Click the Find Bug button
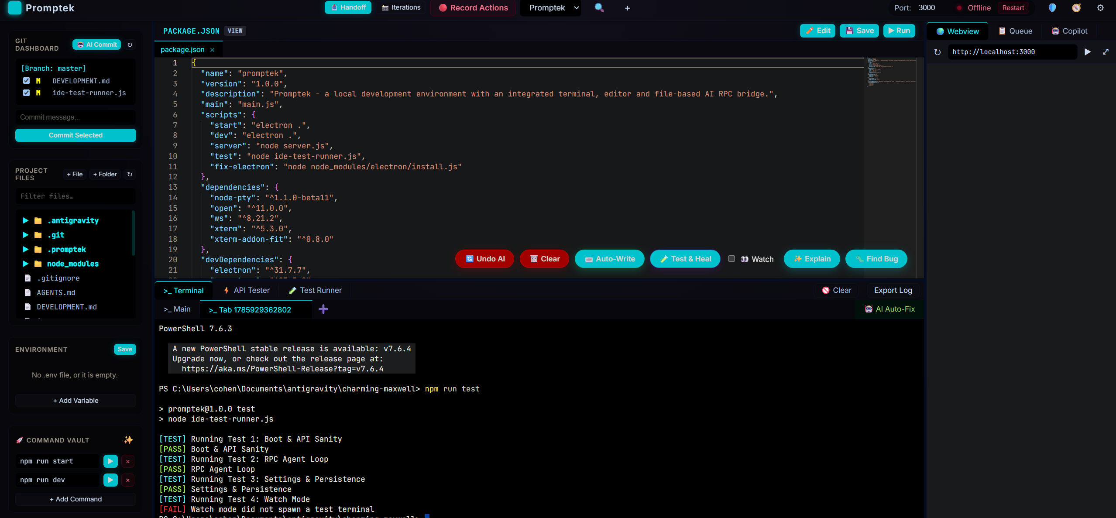The width and height of the screenshot is (1116, 518). click(876, 259)
